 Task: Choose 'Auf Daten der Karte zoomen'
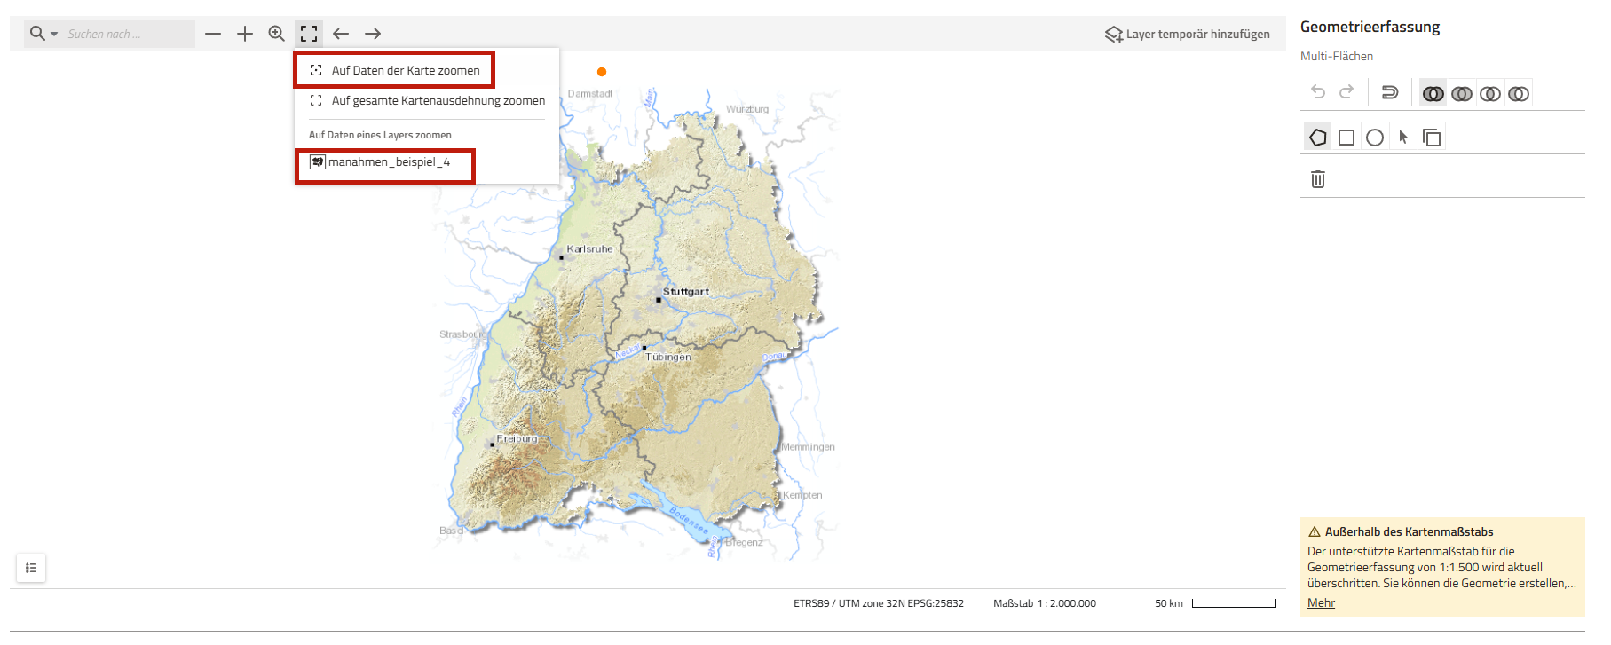(405, 70)
